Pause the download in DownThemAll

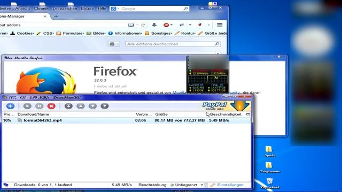[x=39, y=106]
